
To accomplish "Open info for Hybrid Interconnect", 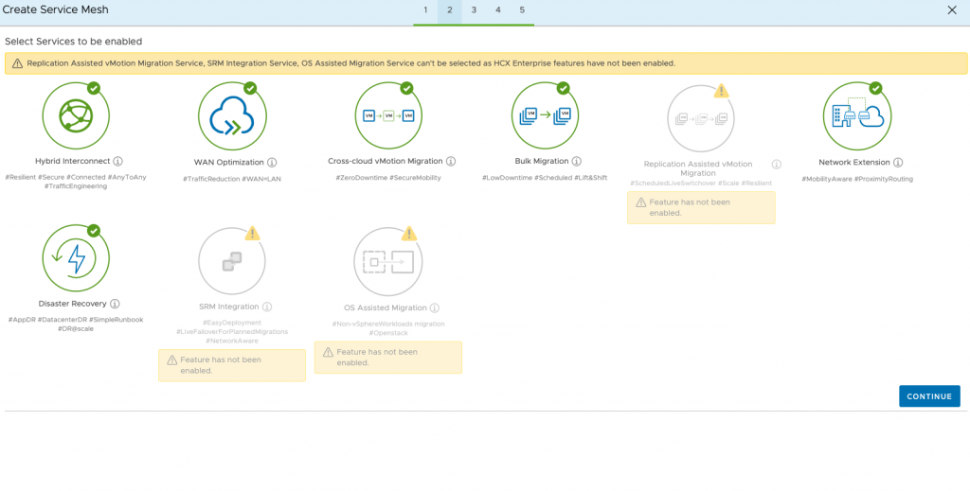I will [x=117, y=161].
